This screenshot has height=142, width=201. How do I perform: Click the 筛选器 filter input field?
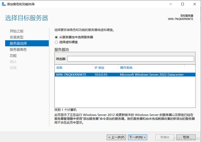(x=131, y=59)
